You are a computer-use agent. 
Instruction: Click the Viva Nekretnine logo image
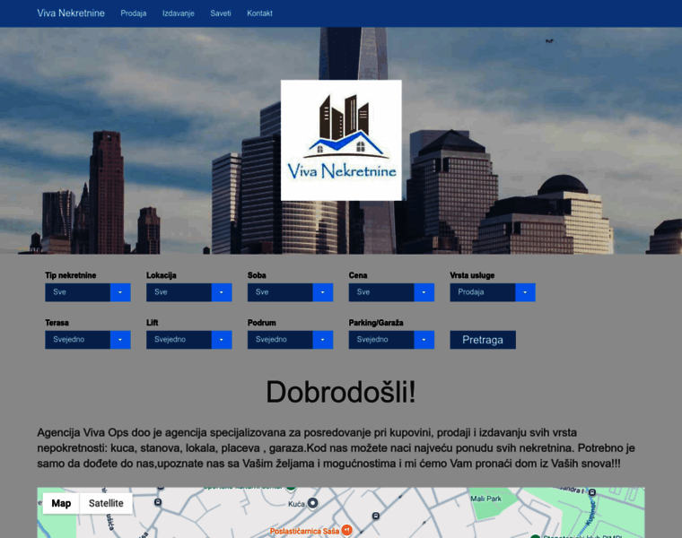pyautogui.click(x=341, y=140)
